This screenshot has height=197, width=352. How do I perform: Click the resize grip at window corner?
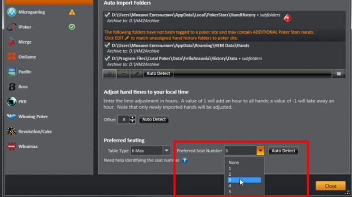coord(347,192)
